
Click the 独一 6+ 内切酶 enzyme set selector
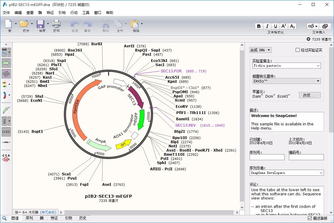[x=36, y=212]
